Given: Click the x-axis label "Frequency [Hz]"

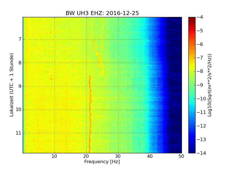Looking at the screenshot, I should click(102, 161).
